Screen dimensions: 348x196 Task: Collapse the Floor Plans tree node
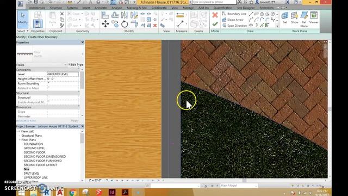[x=20, y=140]
